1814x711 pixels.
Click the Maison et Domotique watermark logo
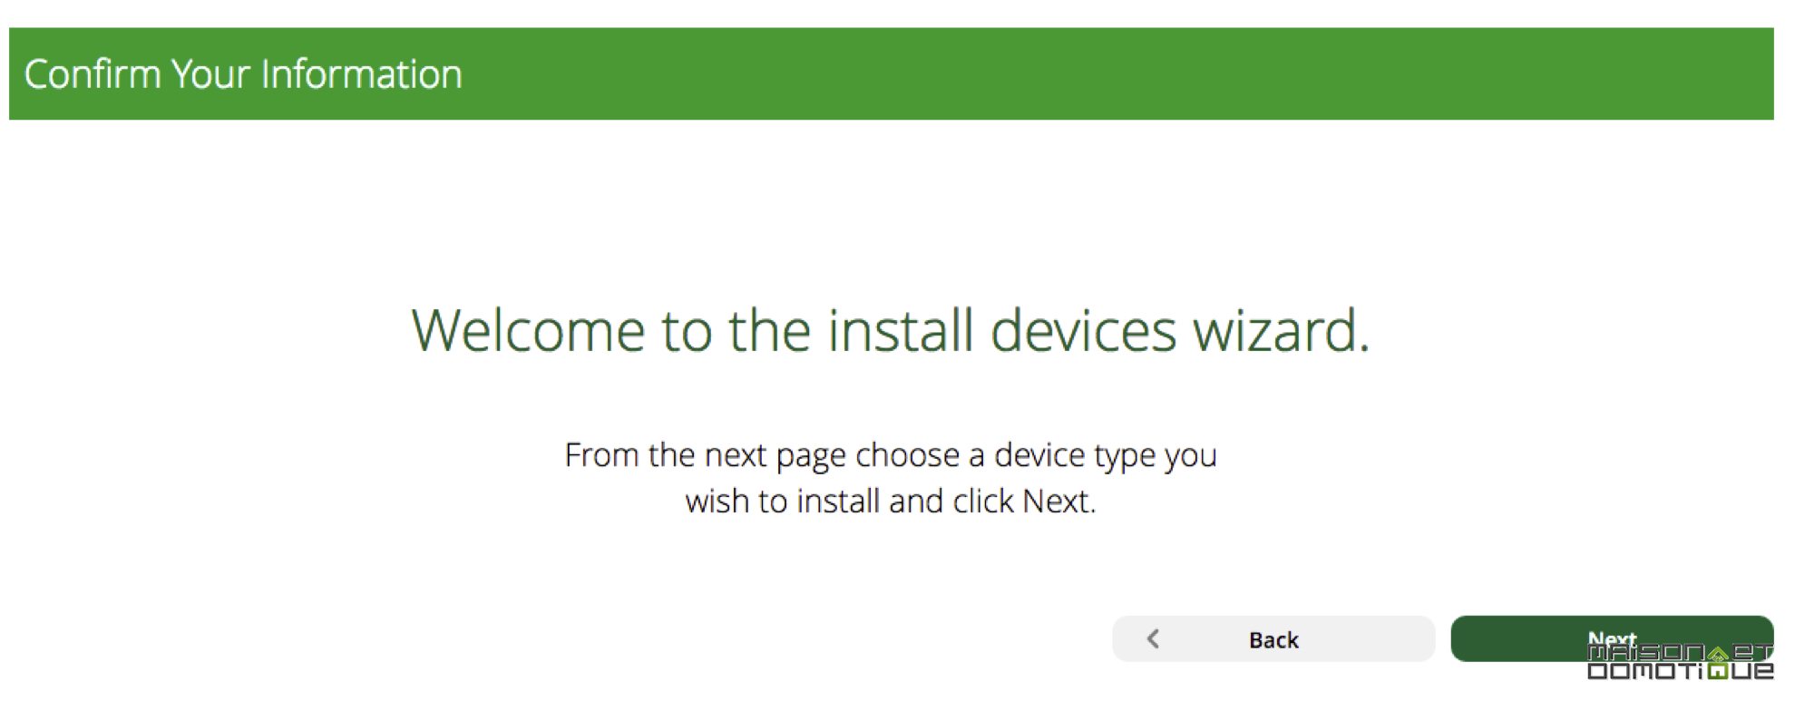tap(1680, 661)
